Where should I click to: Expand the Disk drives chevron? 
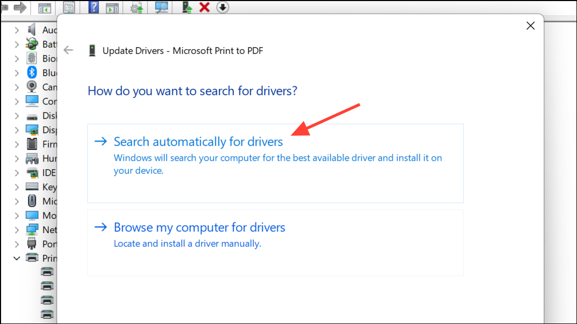(16, 116)
